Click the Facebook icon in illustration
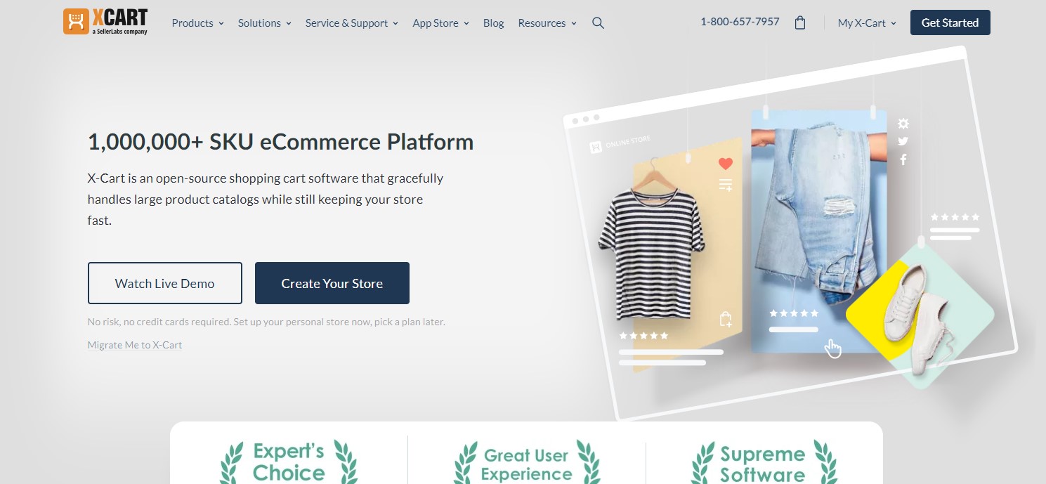This screenshot has width=1046, height=484. [903, 159]
